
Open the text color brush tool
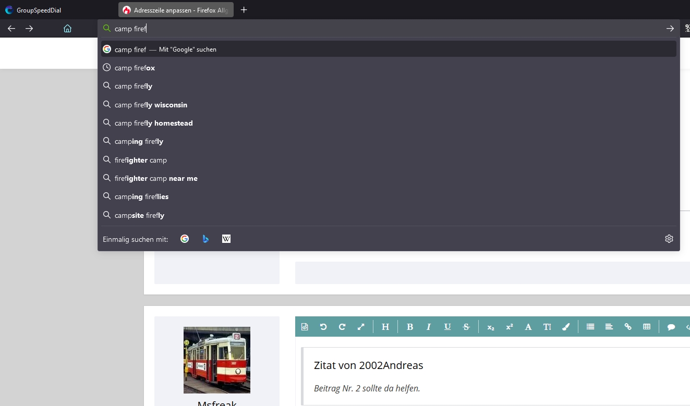[566, 327]
